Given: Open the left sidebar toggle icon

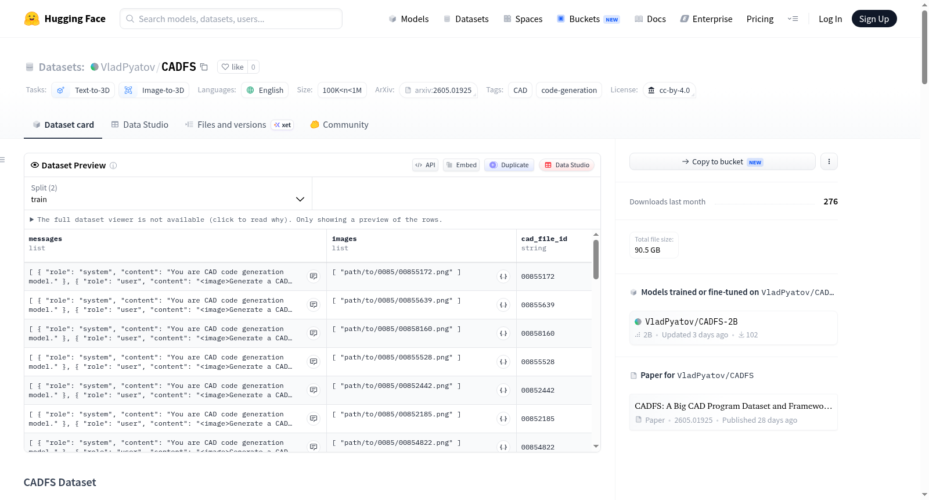Looking at the screenshot, I should [2, 160].
